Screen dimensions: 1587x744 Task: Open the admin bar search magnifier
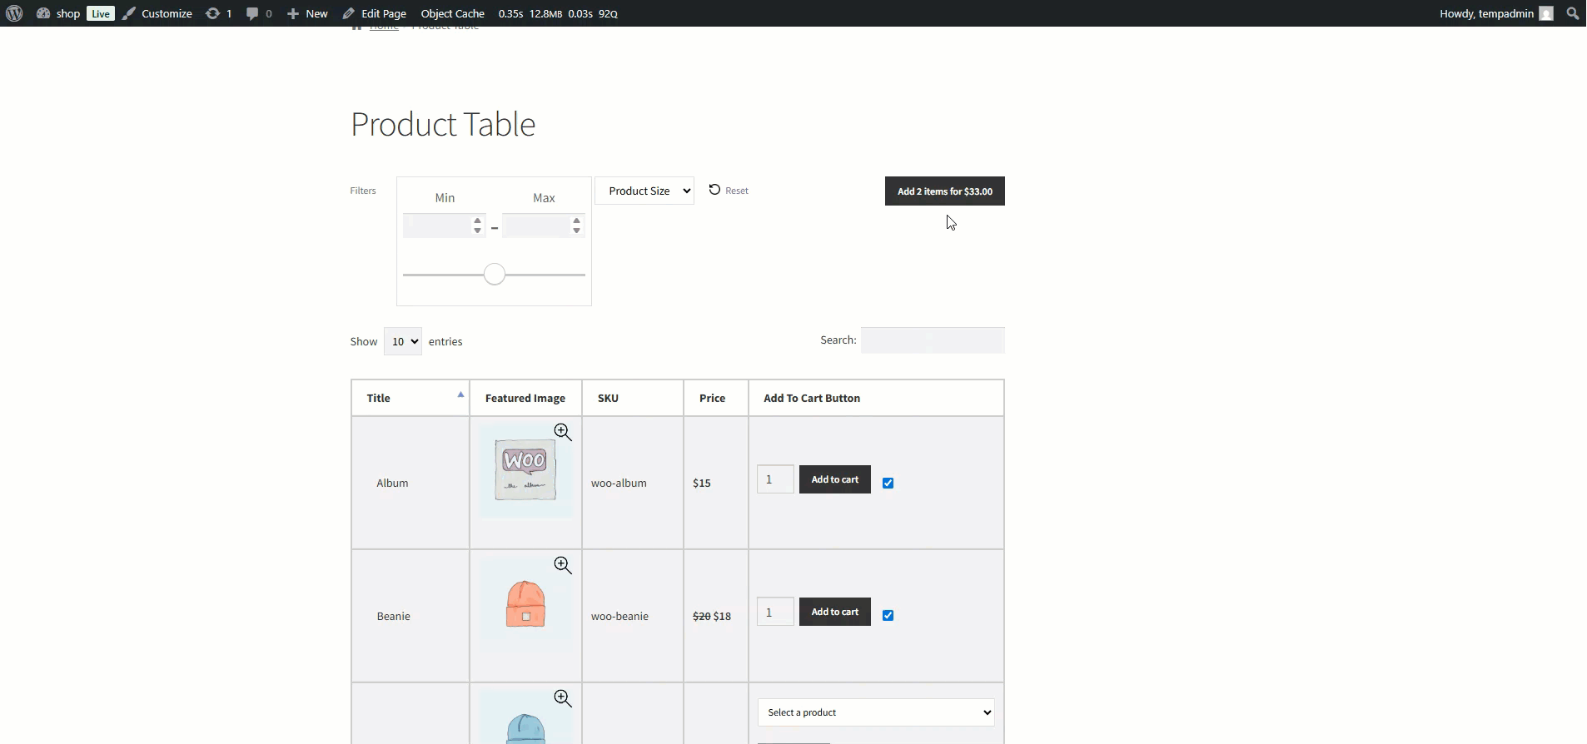click(1572, 13)
